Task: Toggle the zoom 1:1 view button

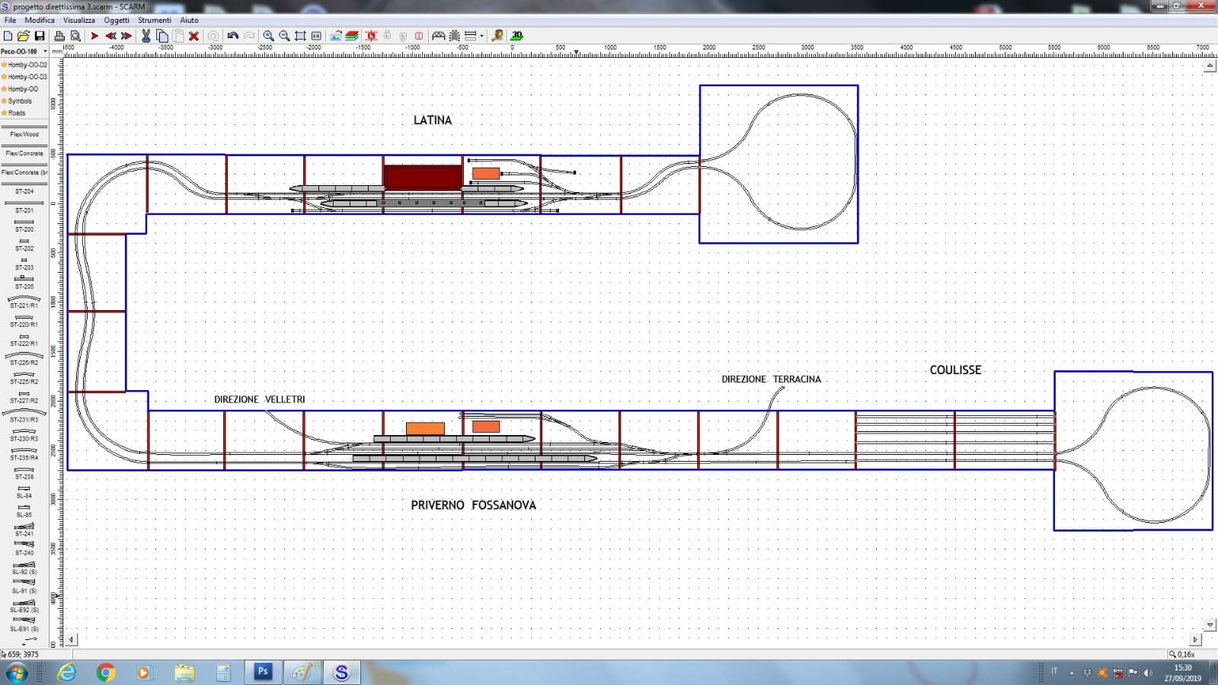Action: point(316,36)
